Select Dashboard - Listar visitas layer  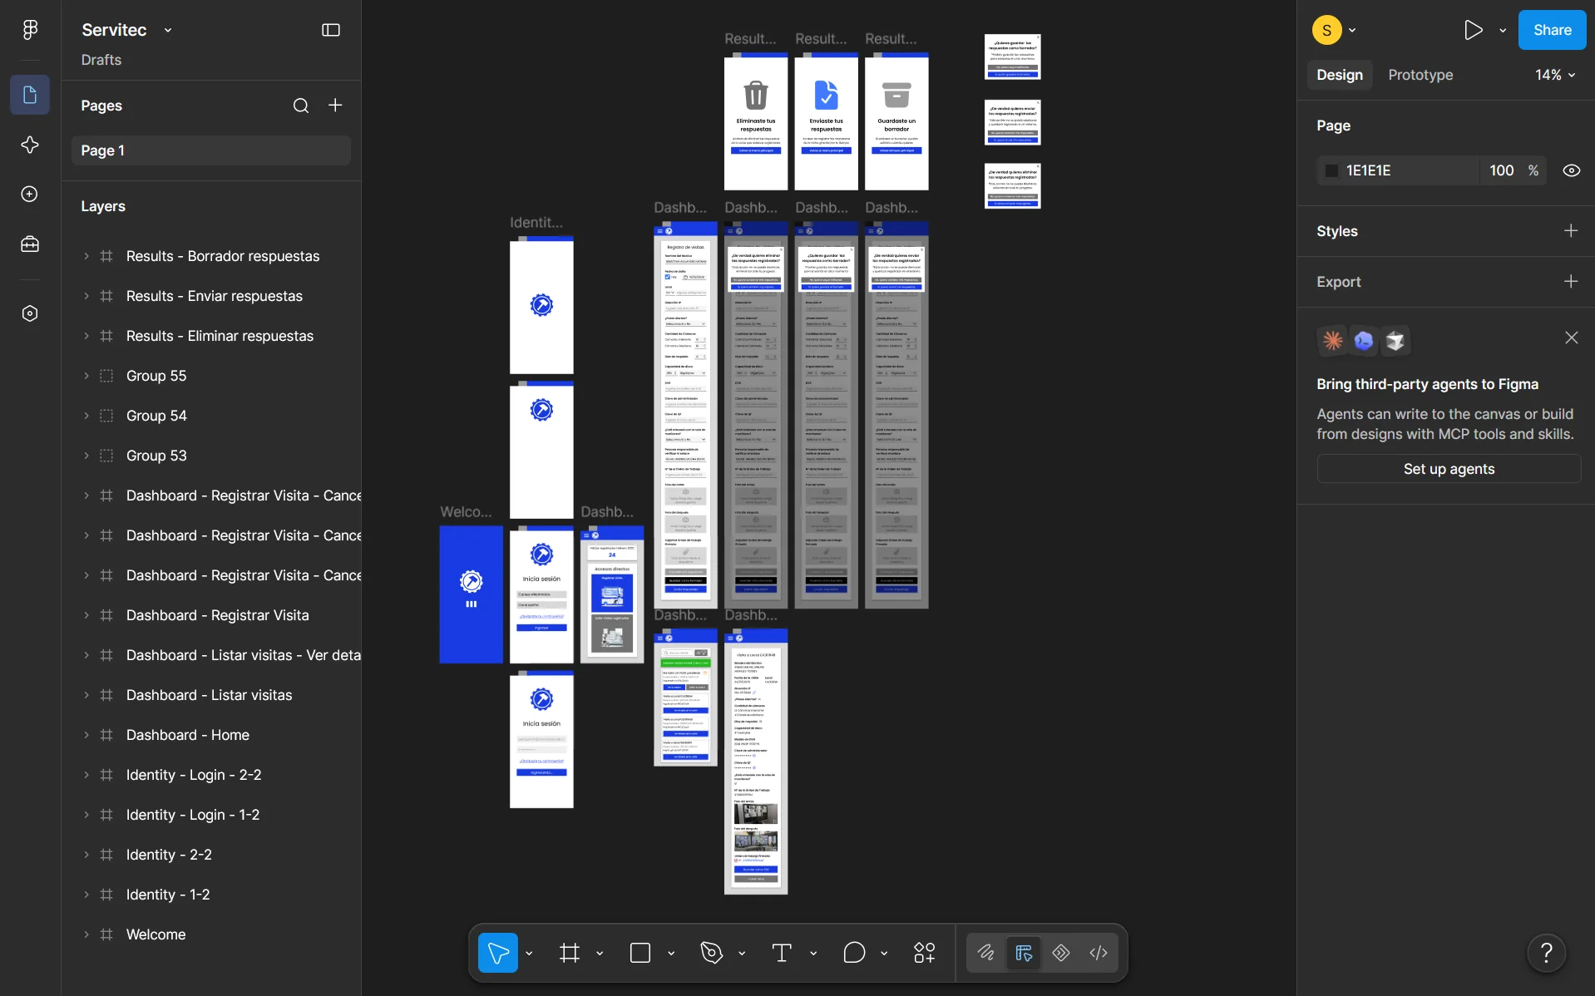click(x=210, y=695)
